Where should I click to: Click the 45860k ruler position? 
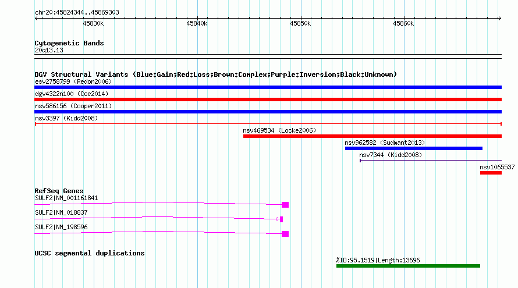click(x=403, y=23)
